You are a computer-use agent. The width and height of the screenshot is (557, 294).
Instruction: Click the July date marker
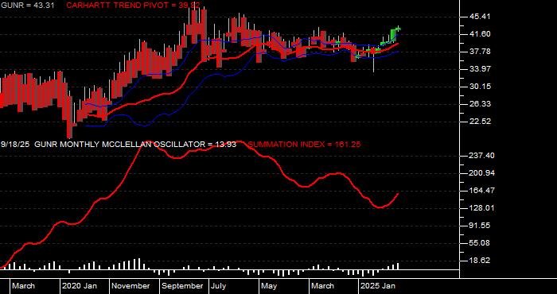219,286
